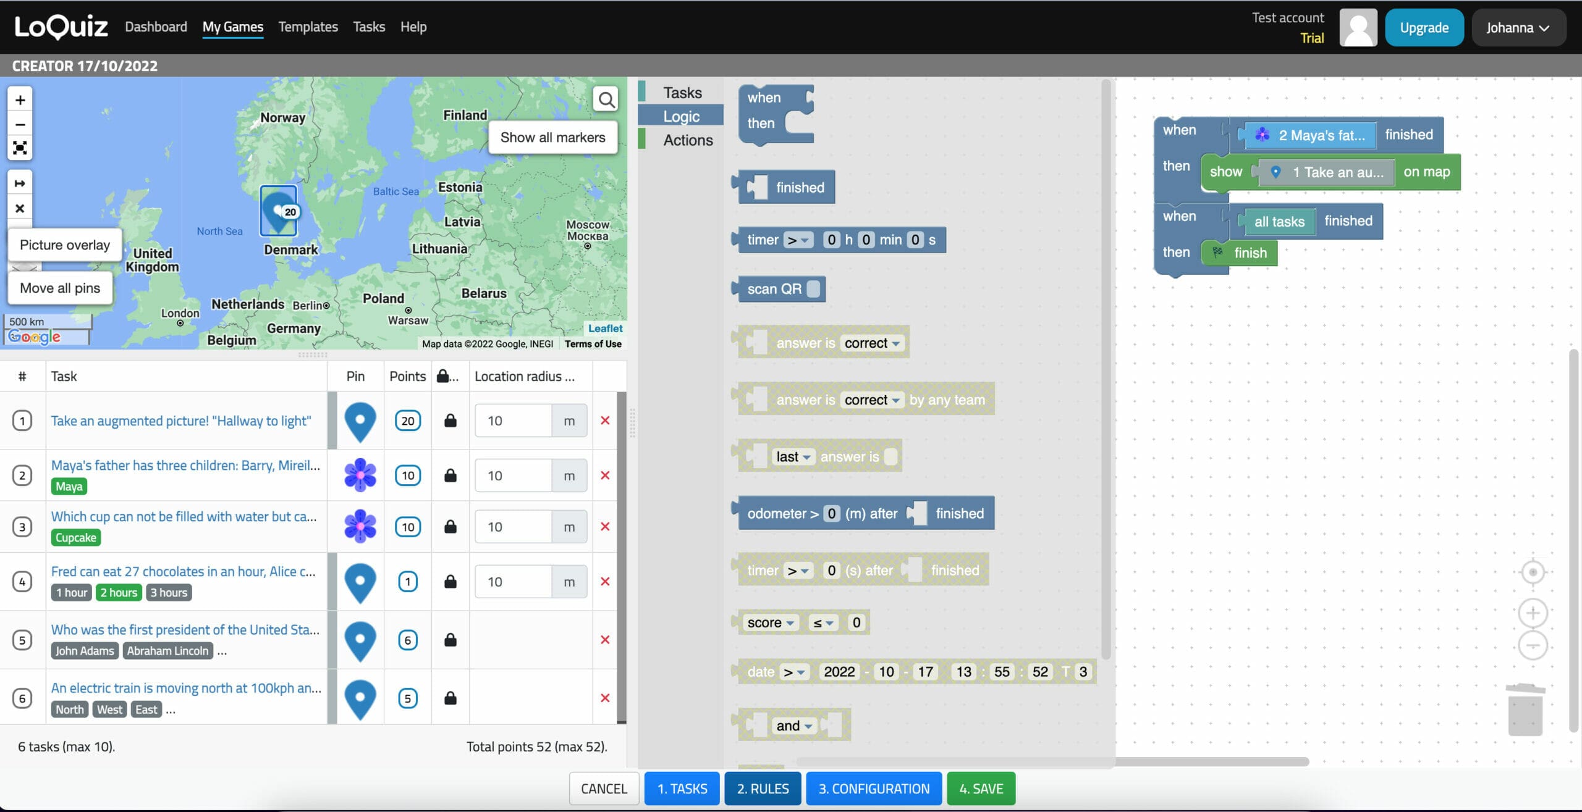Zoom in on the map with plus icon

[x=19, y=99]
